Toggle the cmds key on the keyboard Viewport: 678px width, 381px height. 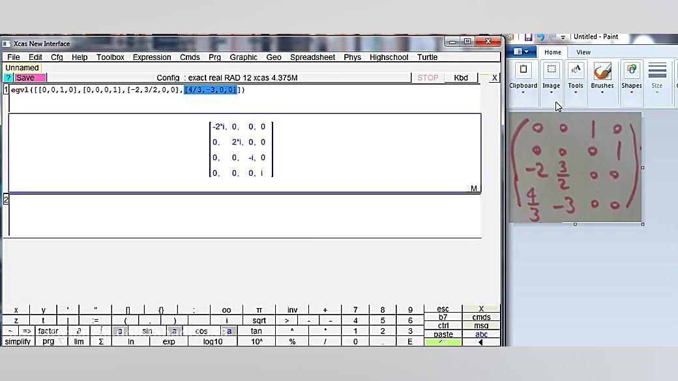coord(481,317)
